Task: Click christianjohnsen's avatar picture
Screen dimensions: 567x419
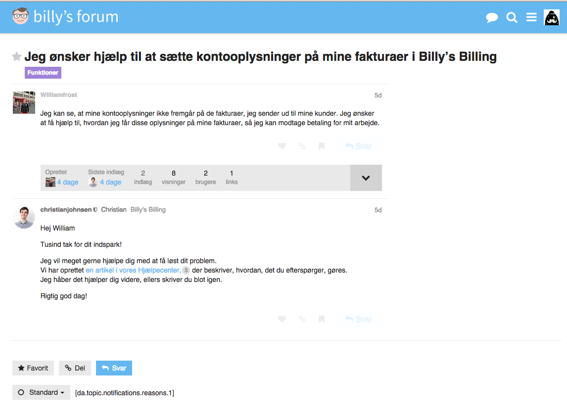Action: [24, 218]
